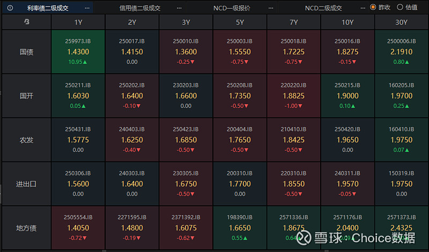Select the 国债 row label
Screen dimensions: 429x252
(26, 51)
